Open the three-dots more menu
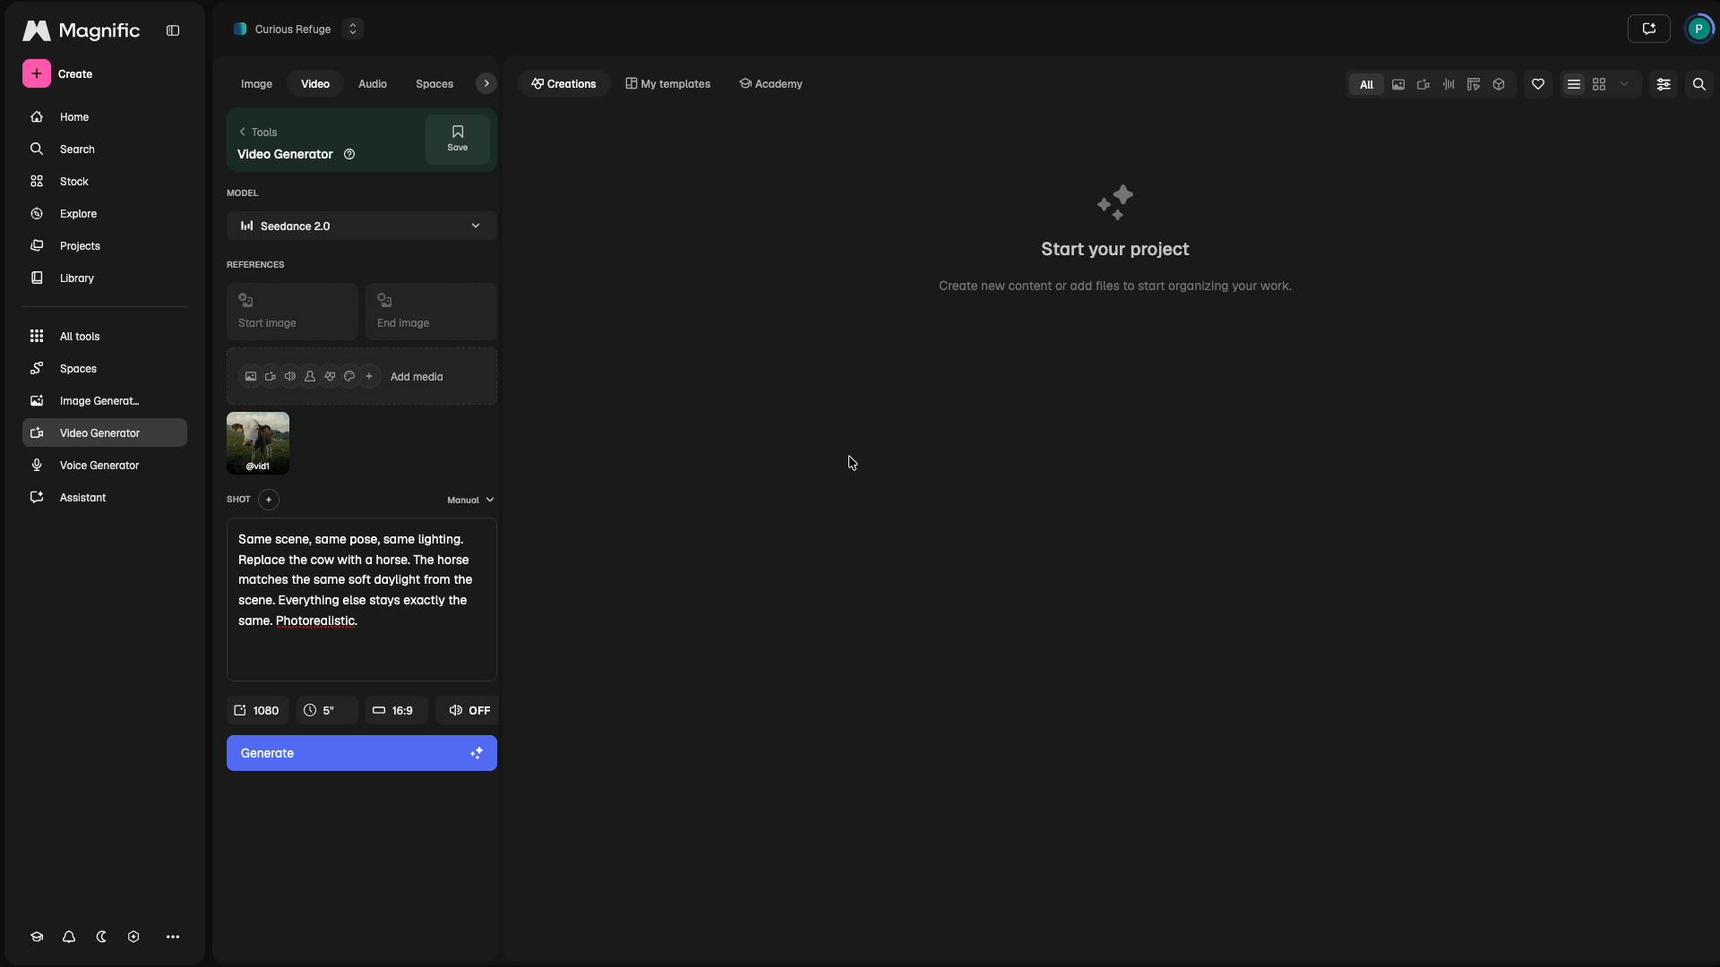 coord(173,937)
